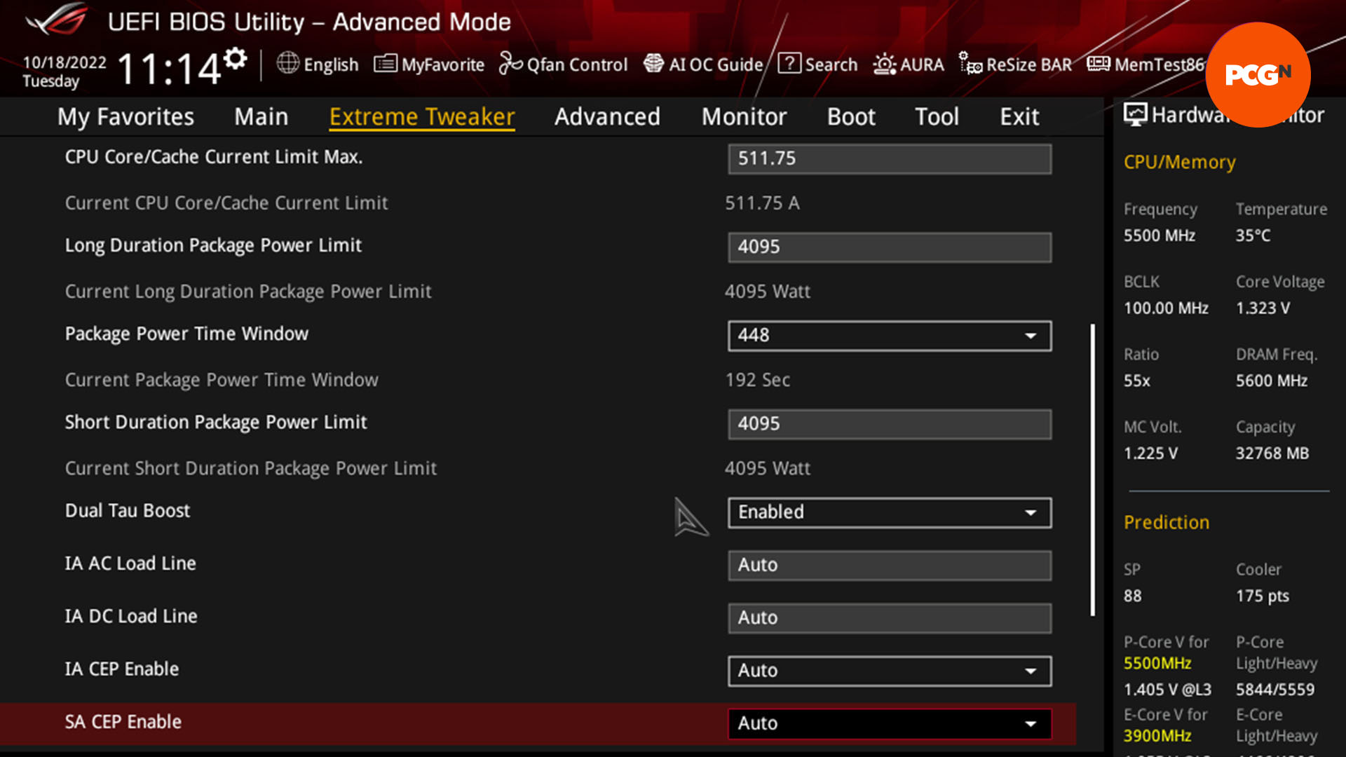The height and width of the screenshot is (757, 1346).
Task: Open AI OC Guide overclocking assistant
Action: coord(704,63)
